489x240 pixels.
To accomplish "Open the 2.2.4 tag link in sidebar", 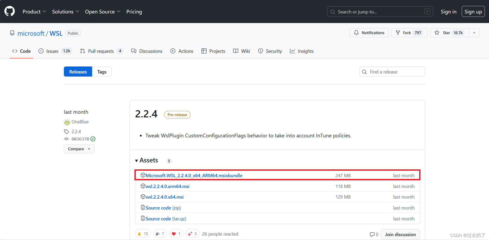I will (x=76, y=132).
